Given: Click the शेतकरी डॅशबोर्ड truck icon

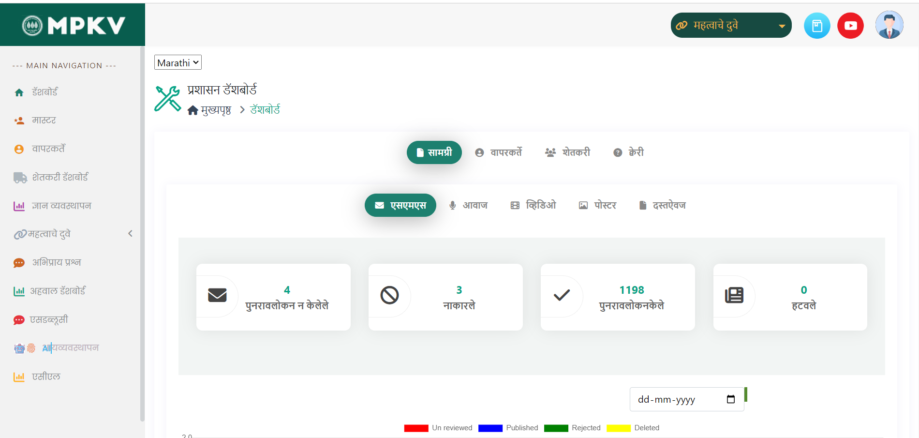Looking at the screenshot, I should click(20, 178).
